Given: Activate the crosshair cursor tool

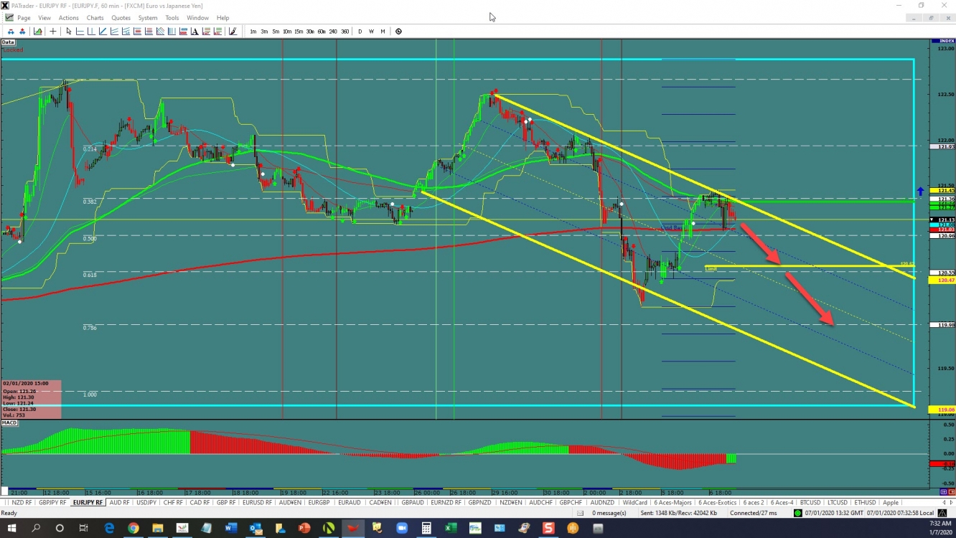Looking at the screenshot, I should click(x=53, y=31).
